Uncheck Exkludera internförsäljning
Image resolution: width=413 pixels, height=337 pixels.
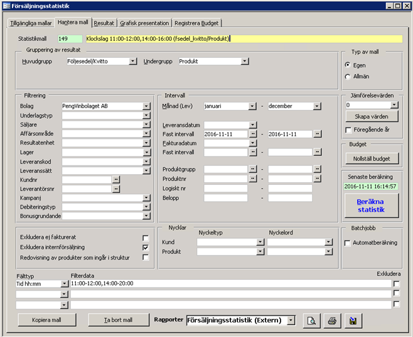click(146, 248)
